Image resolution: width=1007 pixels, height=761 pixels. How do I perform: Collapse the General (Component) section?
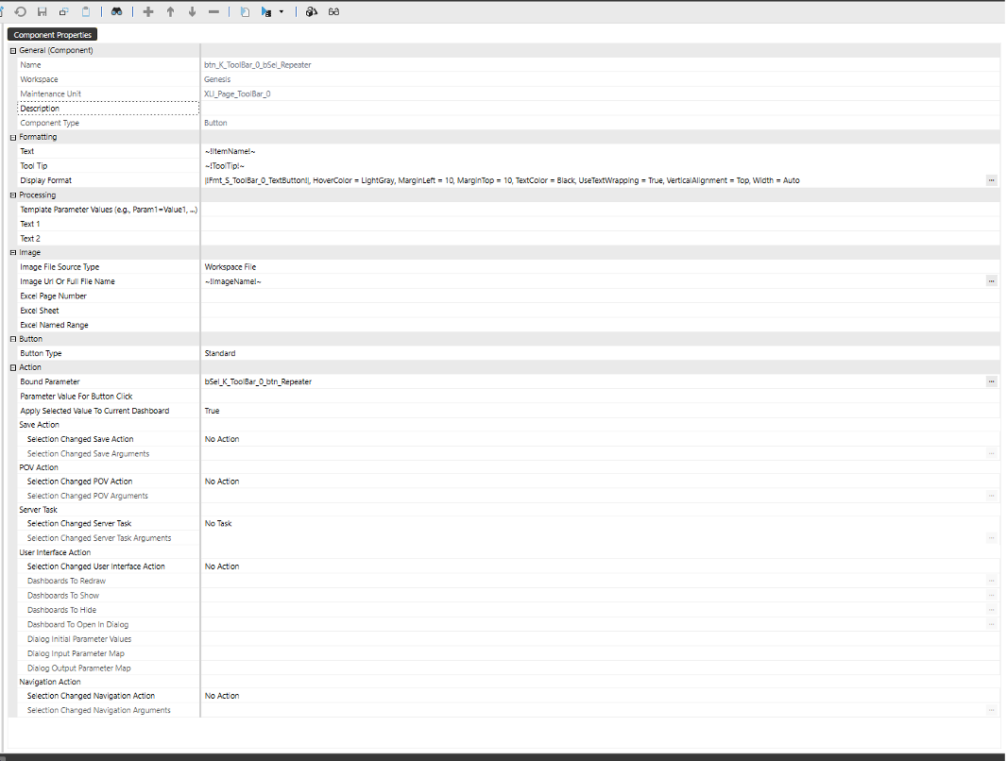[x=13, y=51]
